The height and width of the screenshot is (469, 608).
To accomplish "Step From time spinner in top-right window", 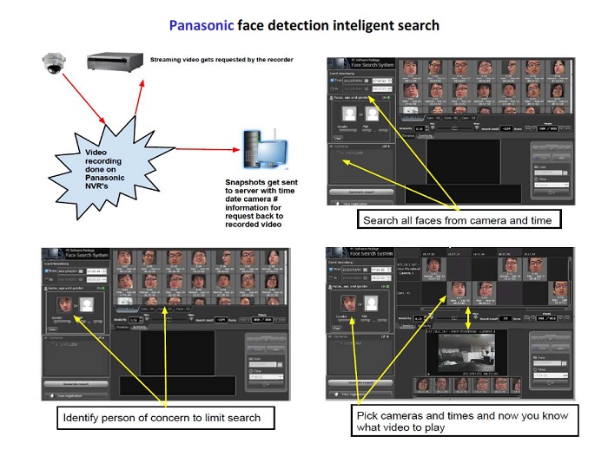I will (390, 81).
